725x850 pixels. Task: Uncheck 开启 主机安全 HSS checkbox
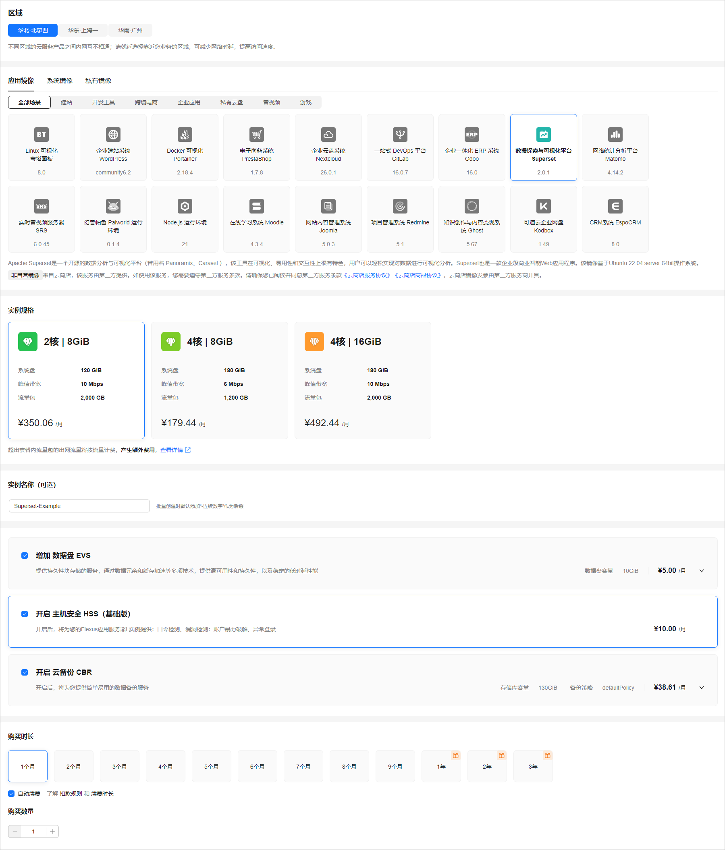pos(25,614)
